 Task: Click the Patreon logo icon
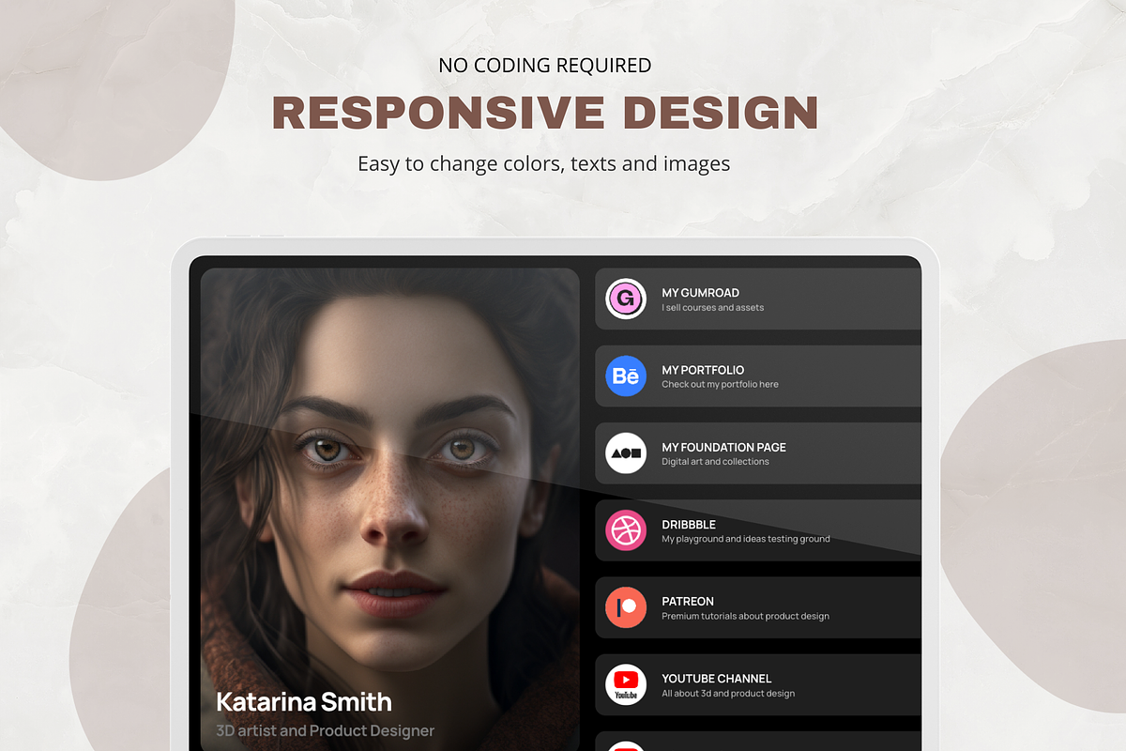(x=626, y=607)
